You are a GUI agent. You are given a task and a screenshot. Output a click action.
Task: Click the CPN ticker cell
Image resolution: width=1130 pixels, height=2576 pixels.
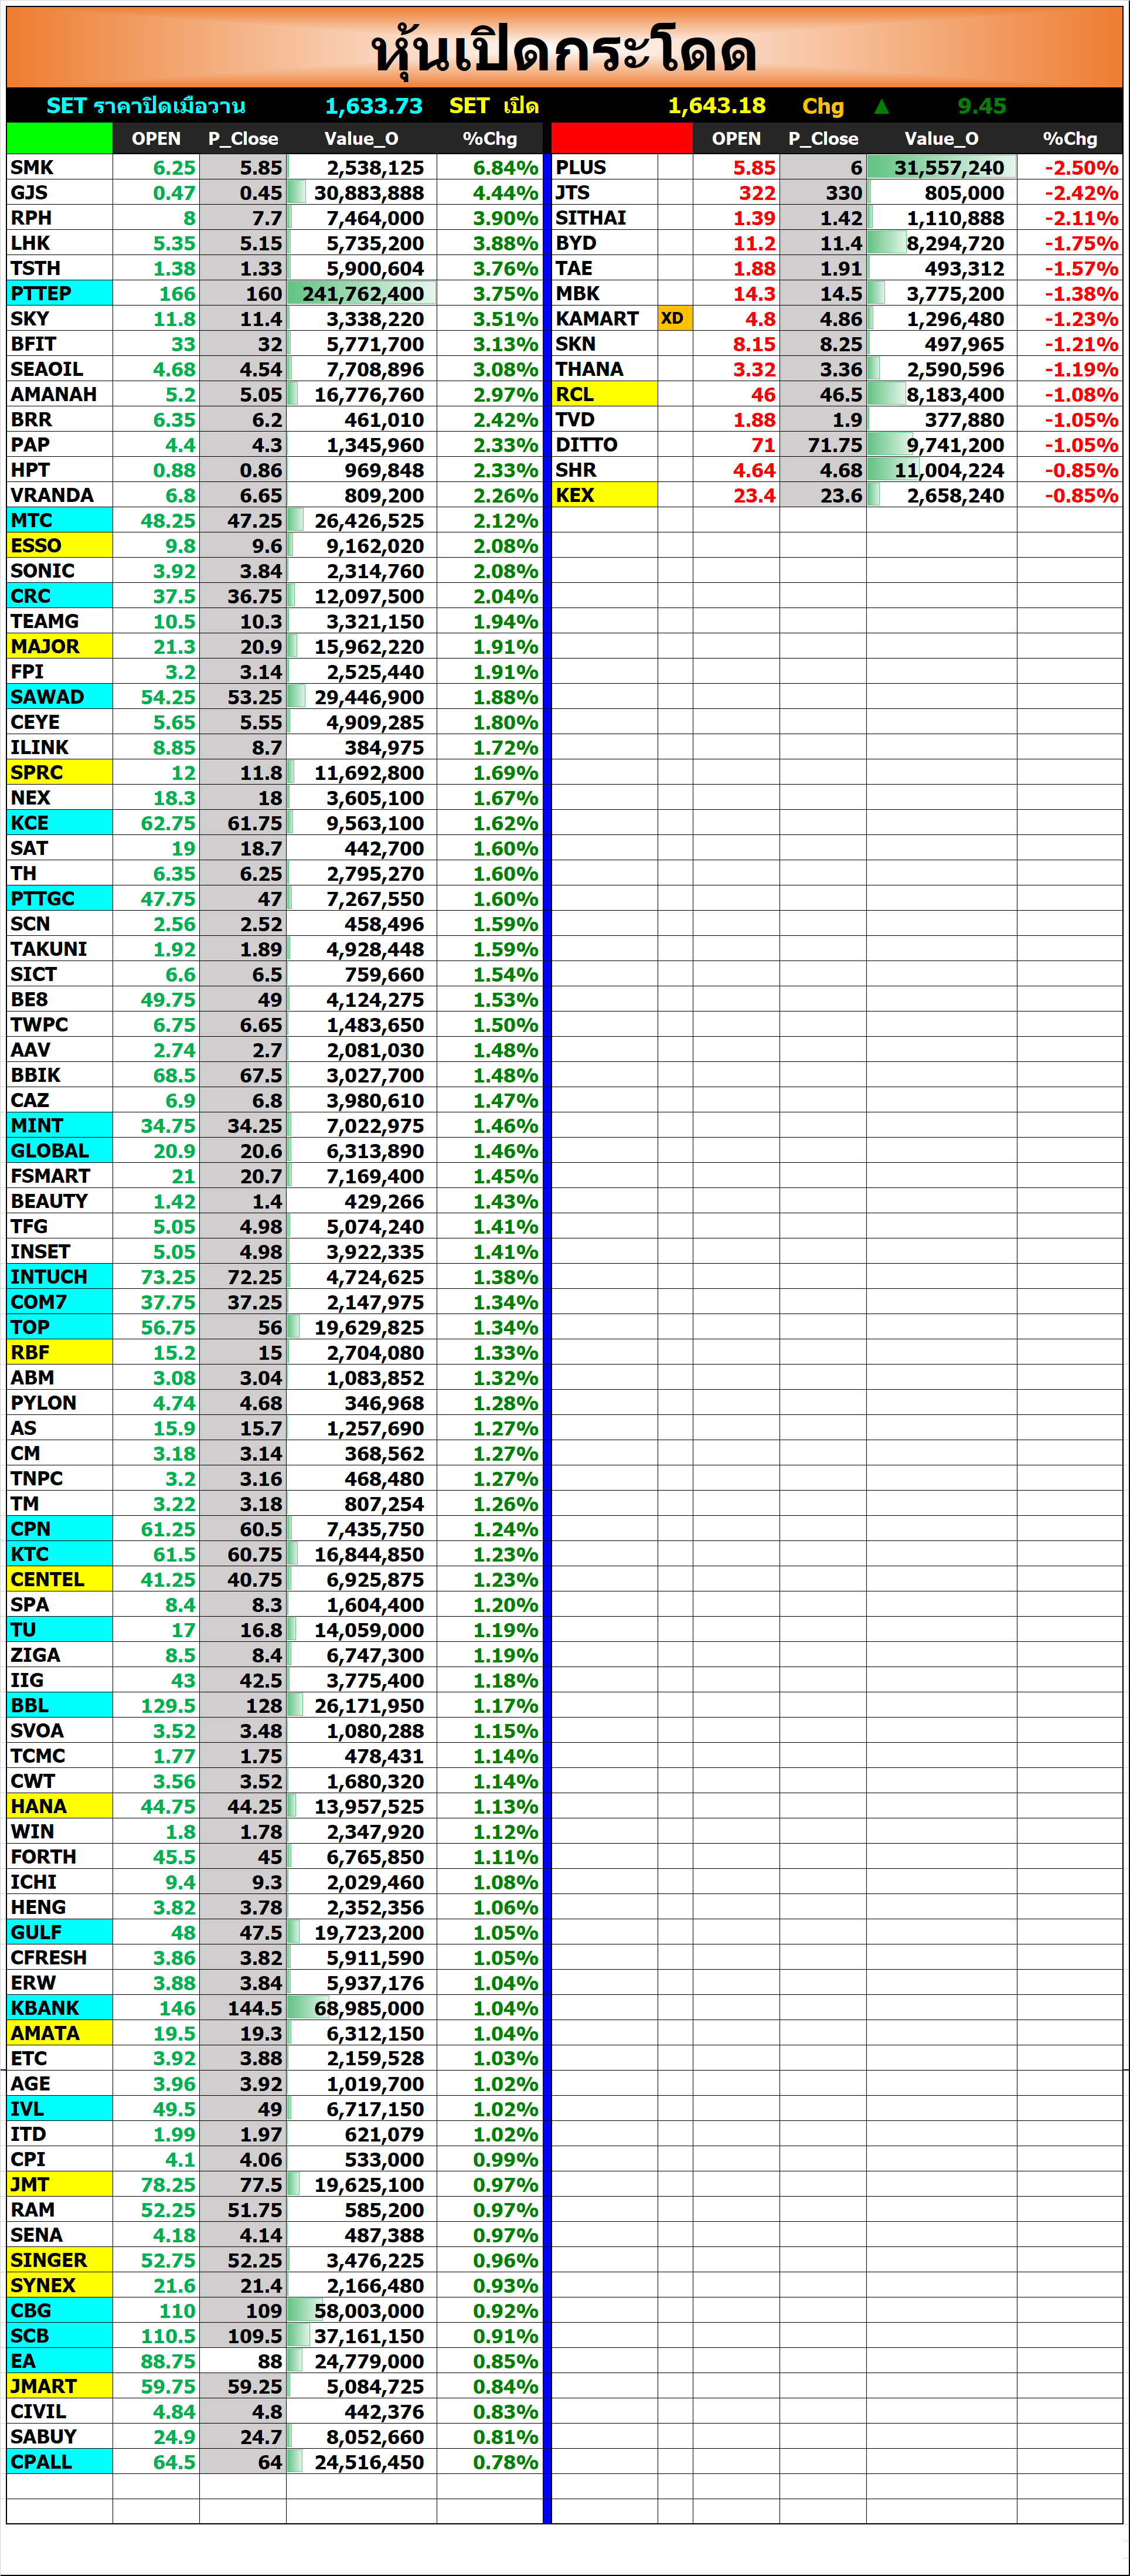pyautogui.click(x=59, y=1529)
